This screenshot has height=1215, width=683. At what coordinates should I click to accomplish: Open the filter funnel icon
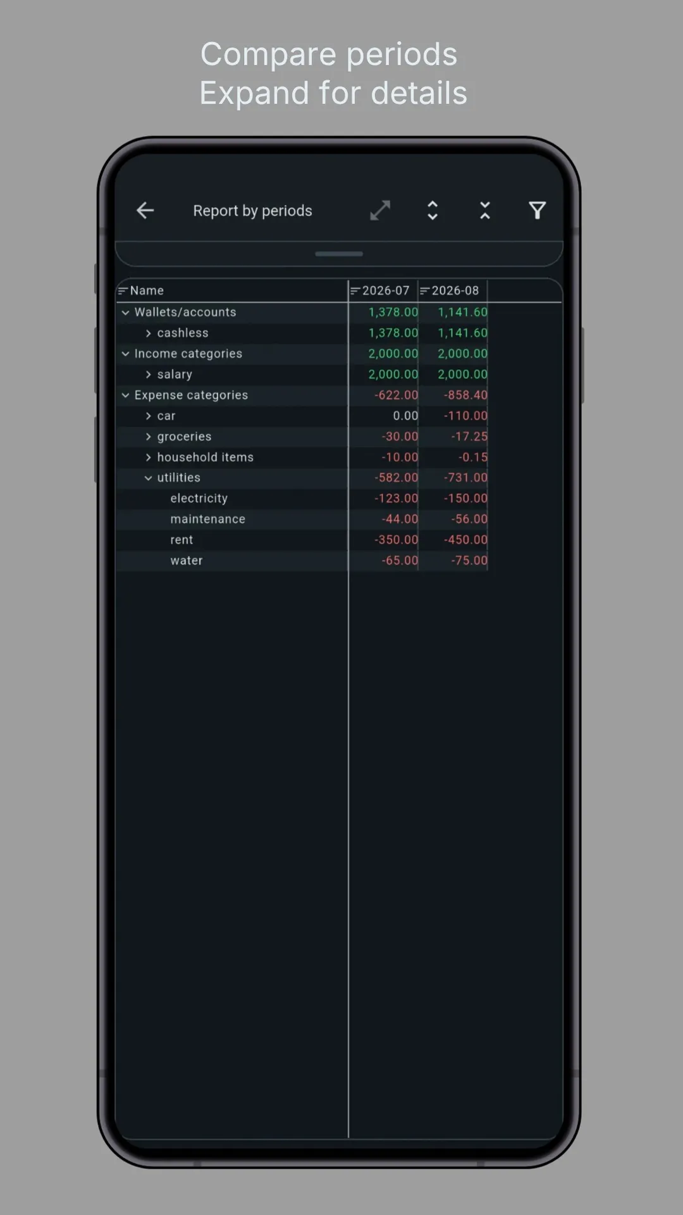(x=537, y=211)
